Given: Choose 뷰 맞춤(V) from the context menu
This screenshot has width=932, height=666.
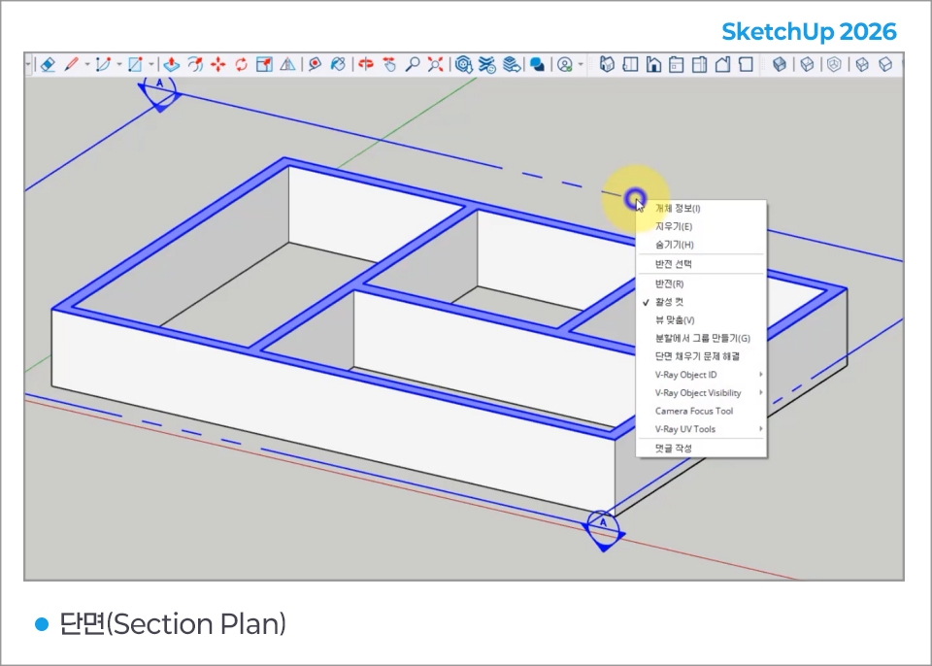Looking at the screenshot, I should coord(701,320).
